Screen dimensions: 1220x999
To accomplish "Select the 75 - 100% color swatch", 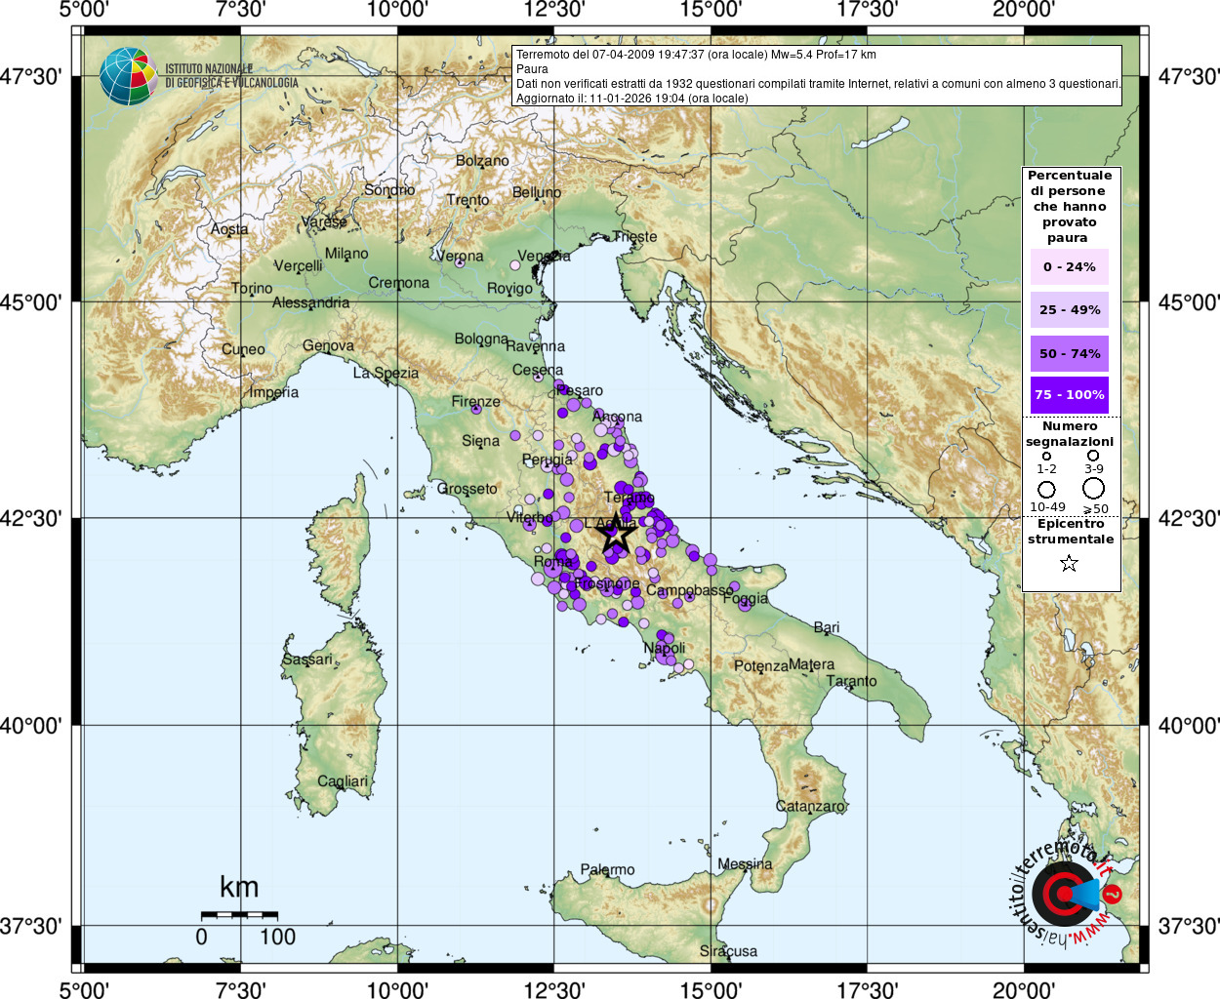I will [1069, 394].
